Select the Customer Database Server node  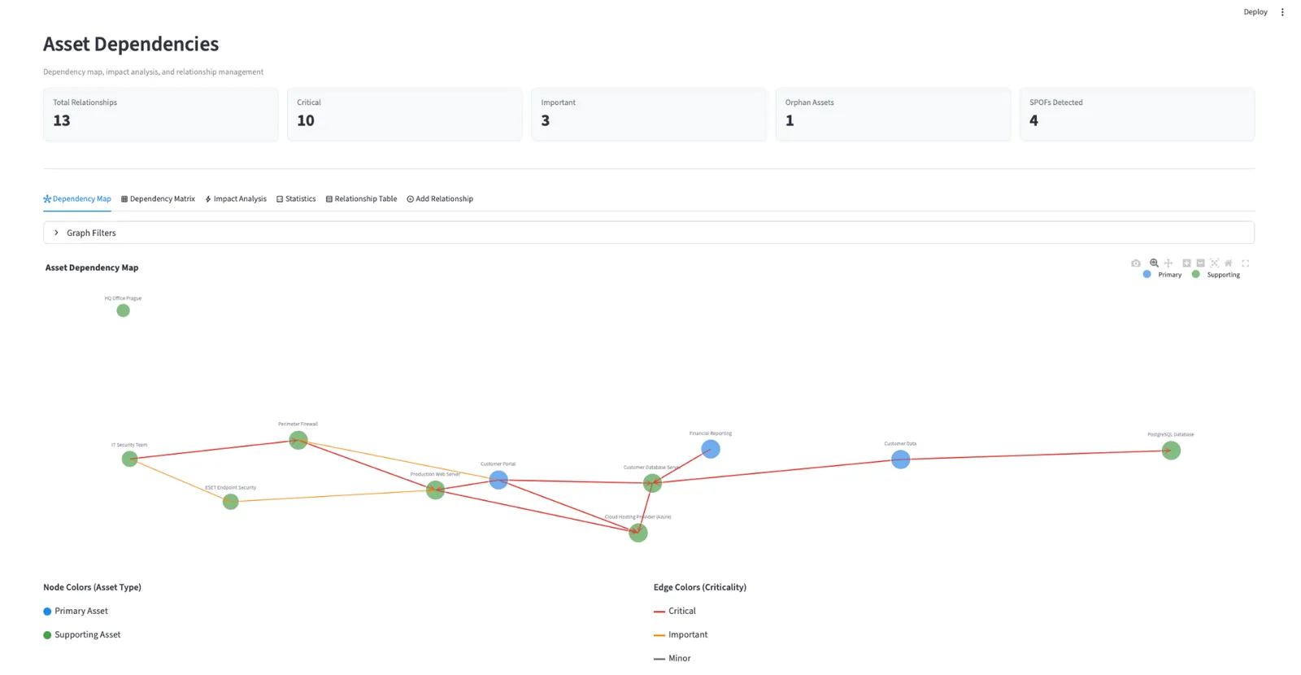[652, 483]
